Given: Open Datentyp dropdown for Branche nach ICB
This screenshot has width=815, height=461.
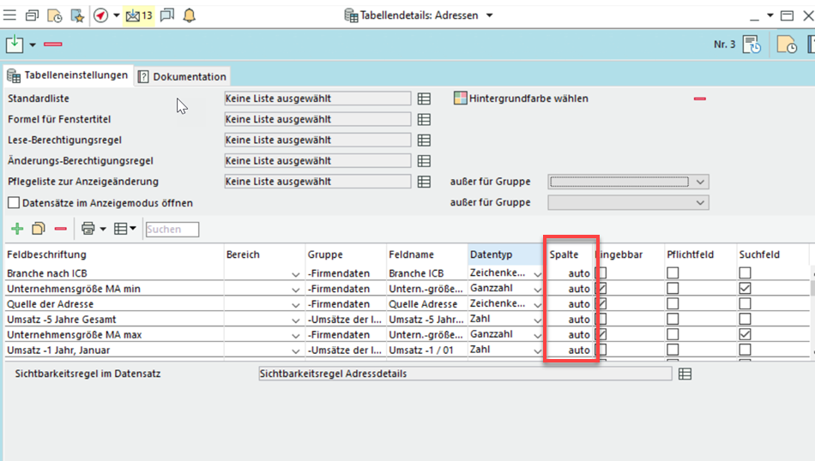Looking at the screenshot, I should (538, 274).
